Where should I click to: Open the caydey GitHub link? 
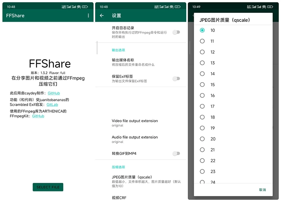tap(54, 93)
